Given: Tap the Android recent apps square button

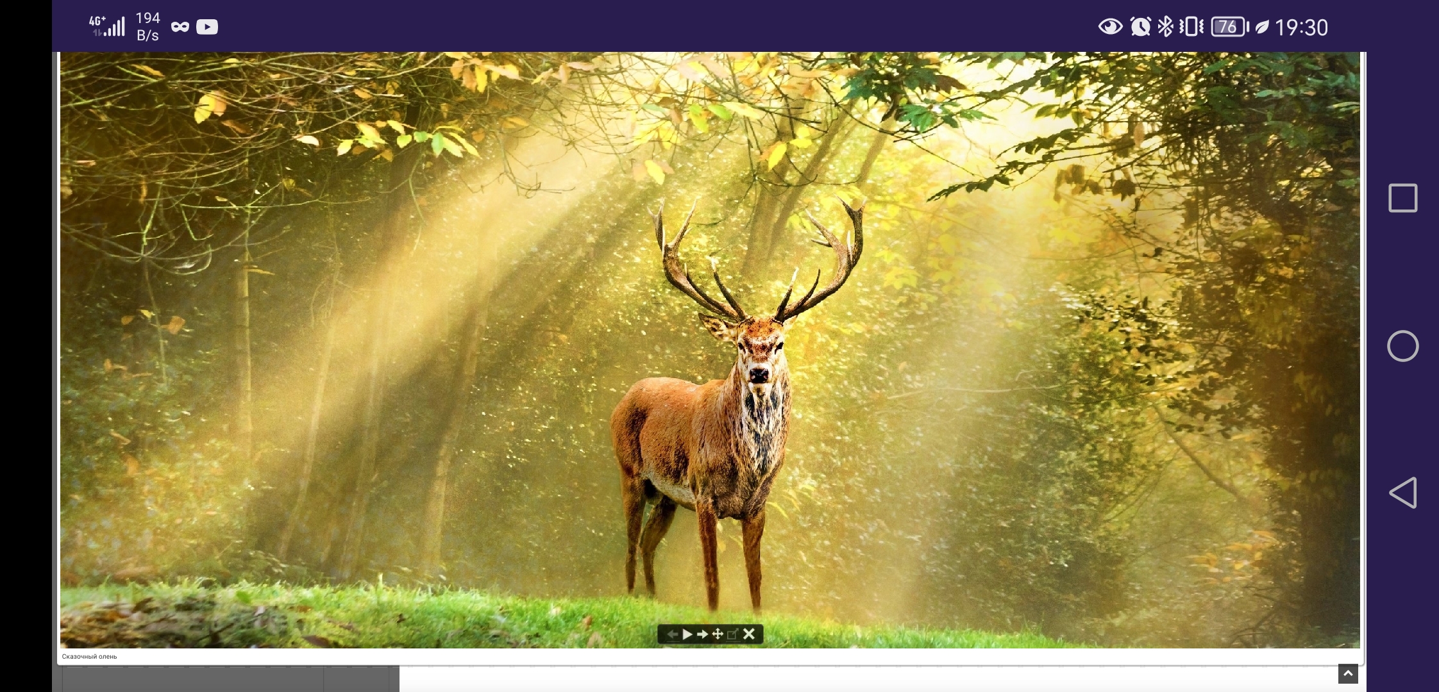Looking at the screenshot, I should [1402, 198].
